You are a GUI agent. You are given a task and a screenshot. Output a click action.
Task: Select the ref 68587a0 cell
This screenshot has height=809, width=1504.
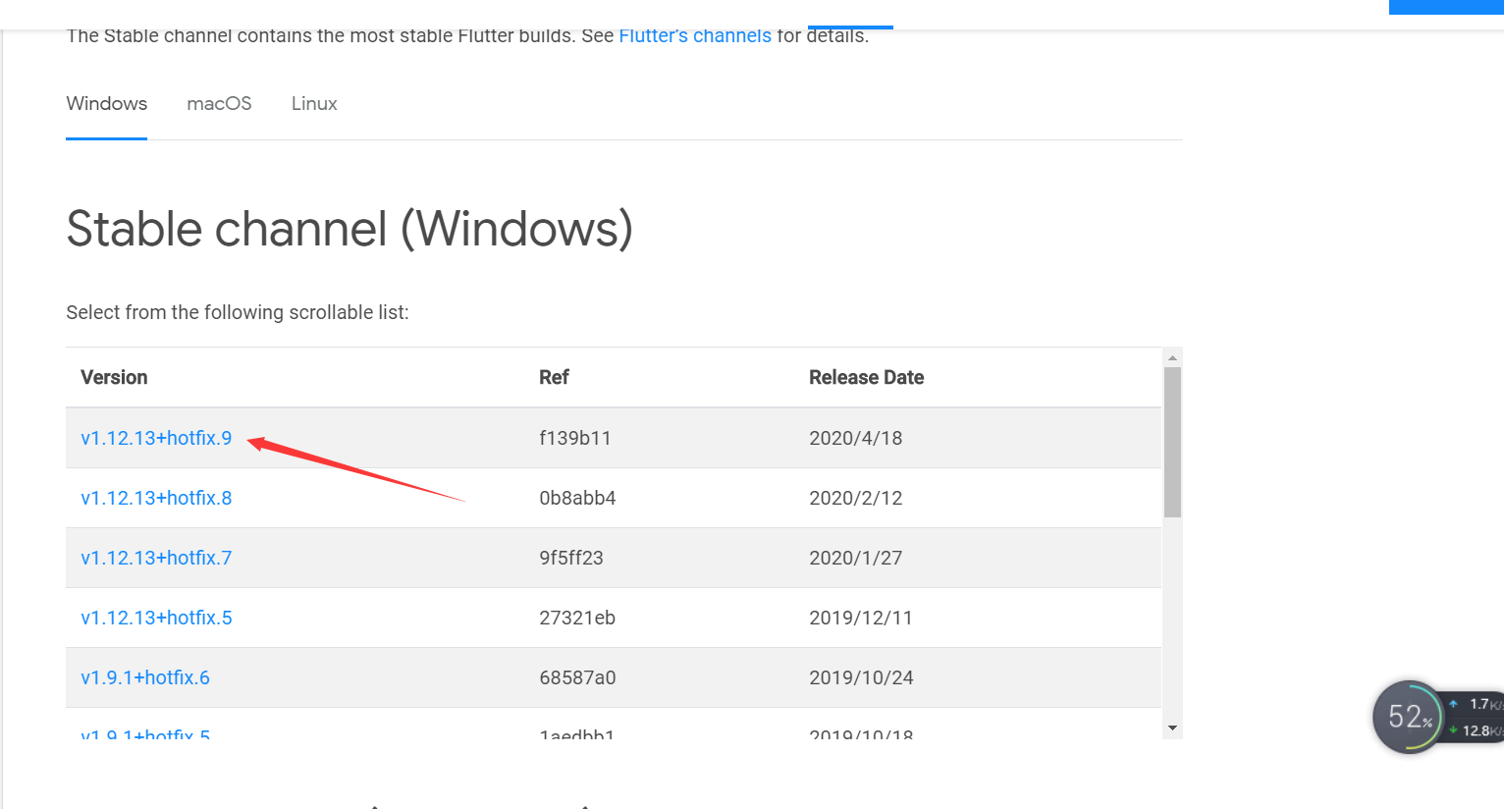577,677
